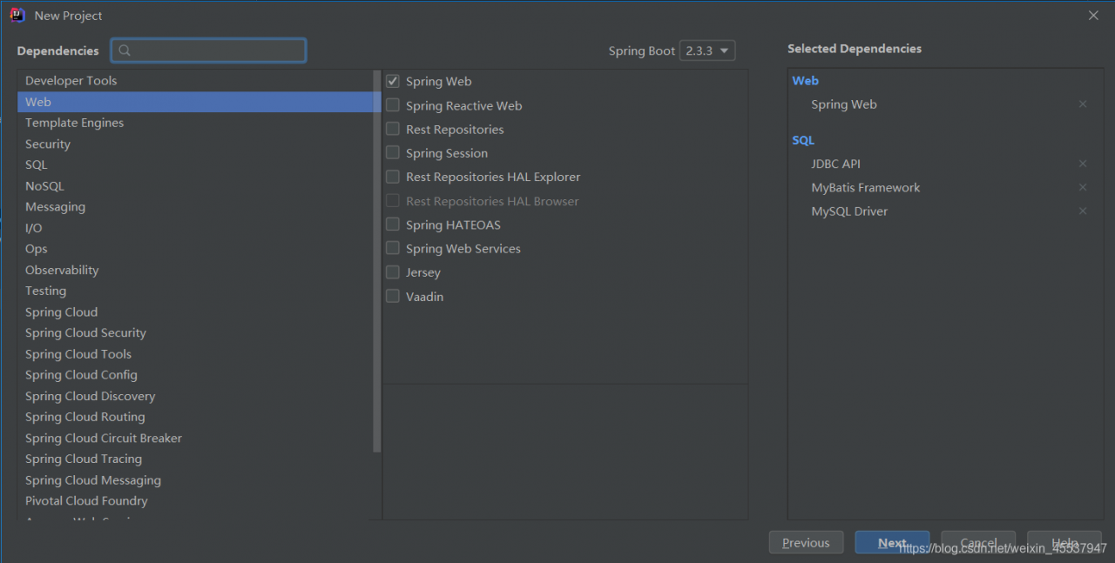Click the SQL group header on right
Viewport: 1115px width, 563px height.
click(x=803, y=139)
